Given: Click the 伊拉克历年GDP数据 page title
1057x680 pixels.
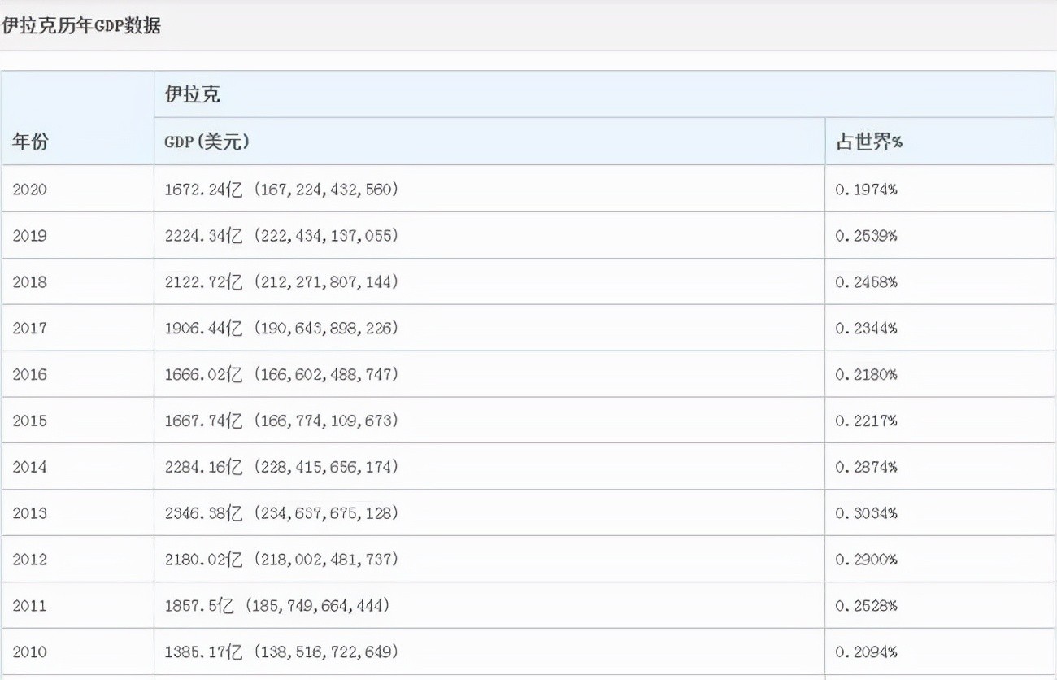Looking at the screenshot, I should pyautogui.click(x=81, y=26).
